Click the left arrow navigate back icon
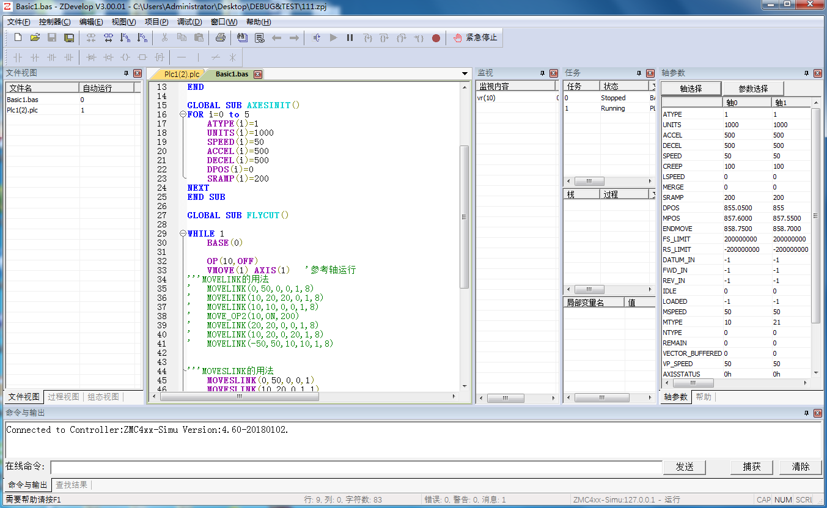The width and height of the screenshot is (827, 508). point(277,38)
